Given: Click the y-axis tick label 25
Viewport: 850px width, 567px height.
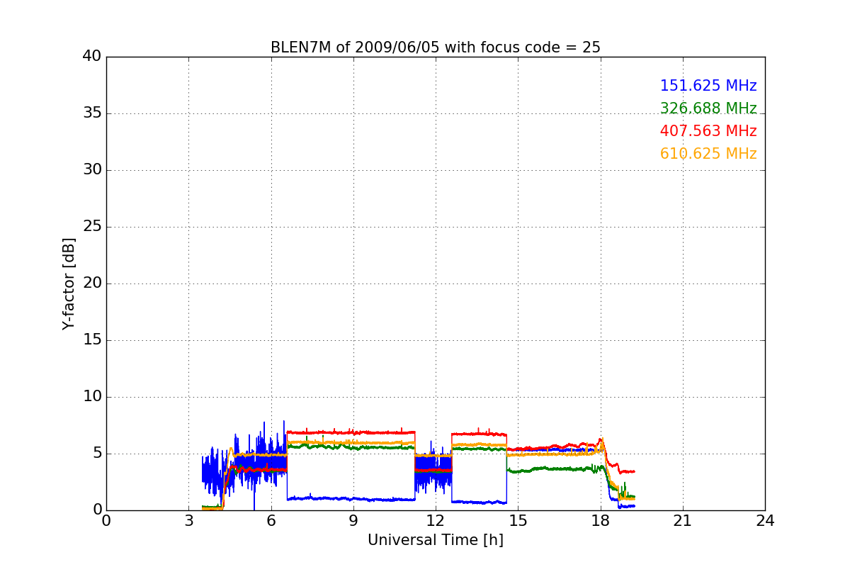Looking at the screenshot, I should coord(92,227).
